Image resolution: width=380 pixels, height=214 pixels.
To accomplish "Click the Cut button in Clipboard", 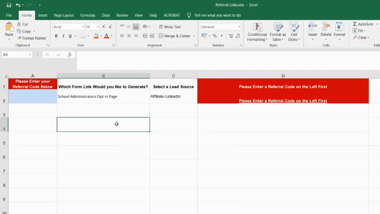I will point(22,24).
